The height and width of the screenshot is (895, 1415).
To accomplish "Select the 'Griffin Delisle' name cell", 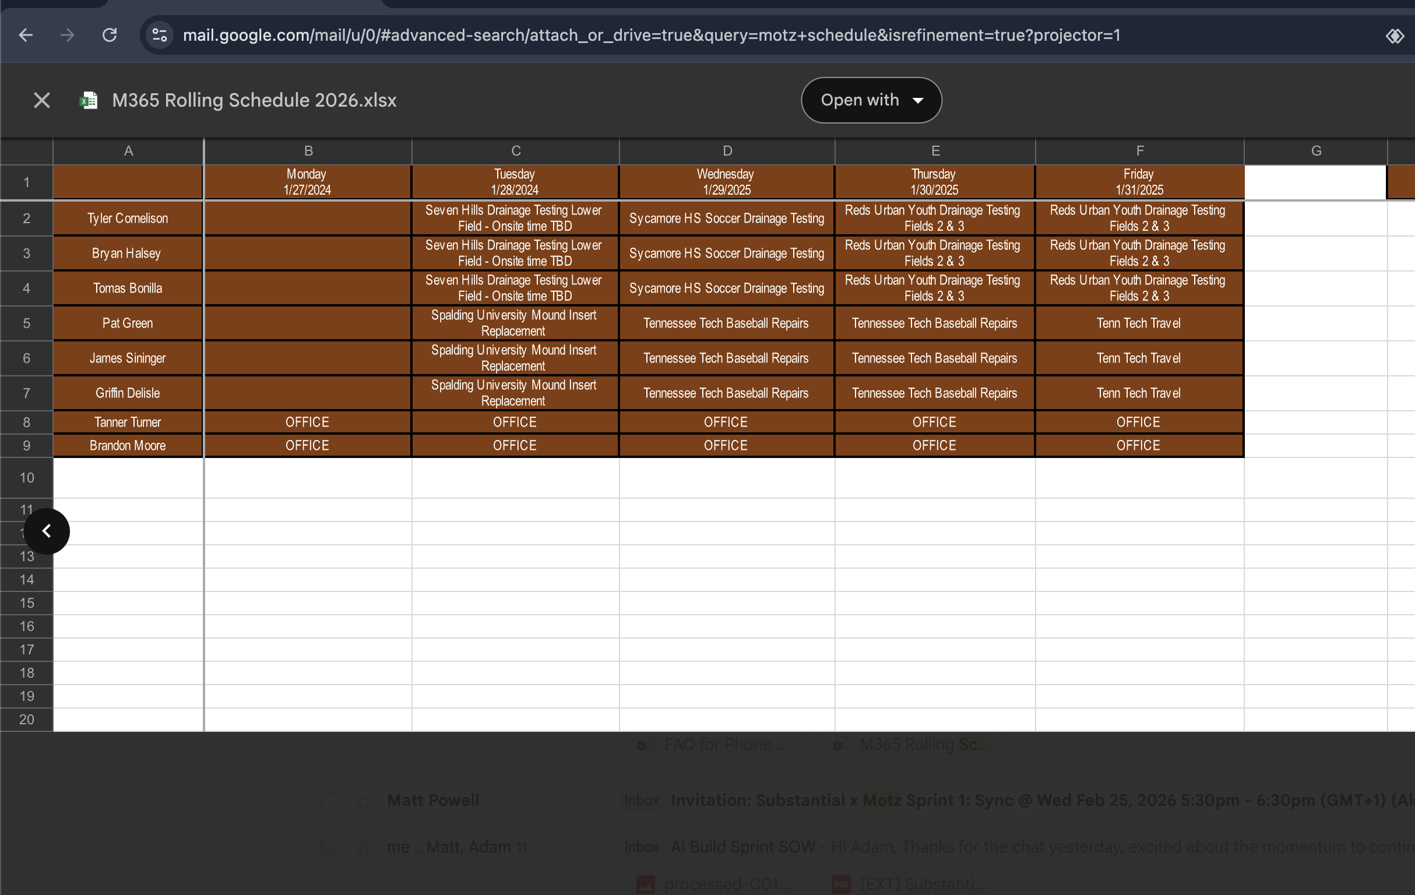I will click(x=128, y=393).
